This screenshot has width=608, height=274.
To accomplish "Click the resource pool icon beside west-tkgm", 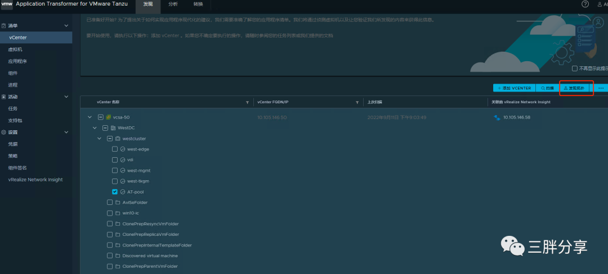I will click(123, 181).
